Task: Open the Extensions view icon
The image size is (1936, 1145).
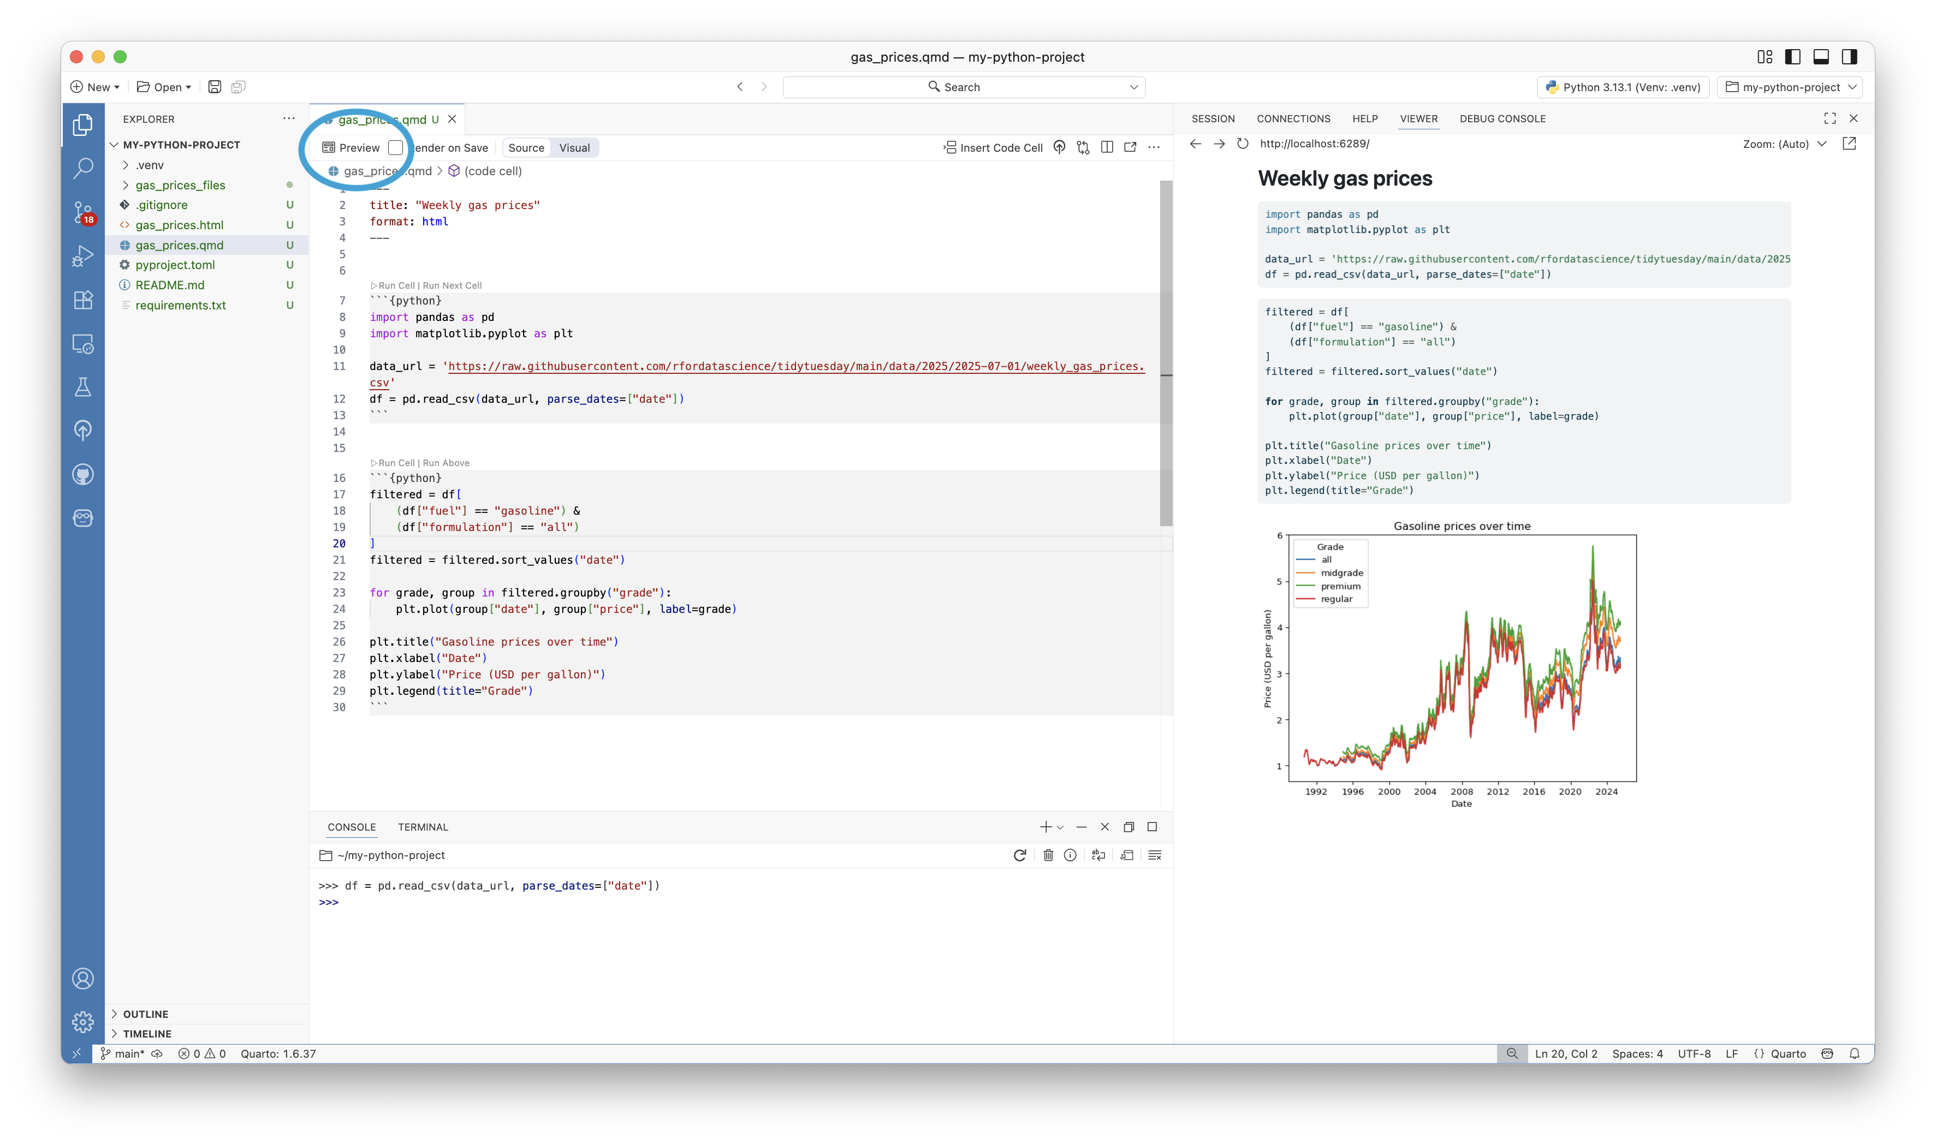Action: pos(82,300)
